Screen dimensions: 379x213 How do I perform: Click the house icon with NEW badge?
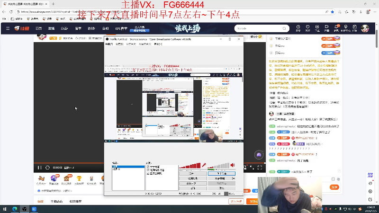click(x=67, y=178)
